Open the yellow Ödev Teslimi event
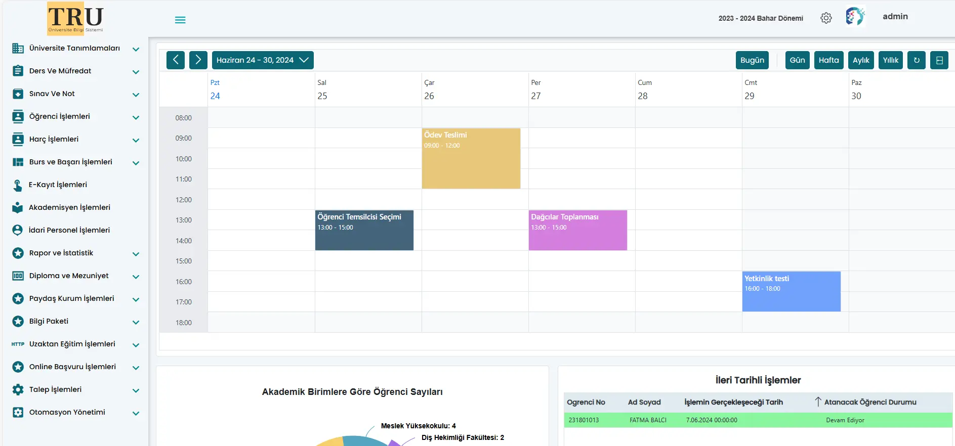 (471, 158)
